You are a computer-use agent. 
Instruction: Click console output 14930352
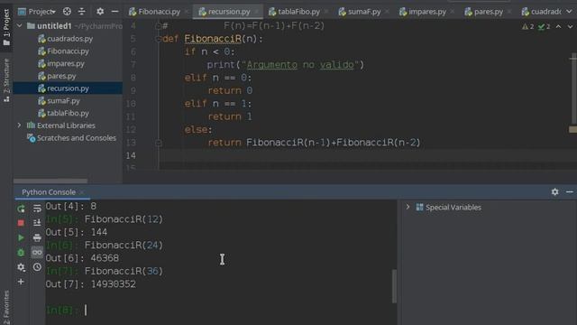coord(114,284)
